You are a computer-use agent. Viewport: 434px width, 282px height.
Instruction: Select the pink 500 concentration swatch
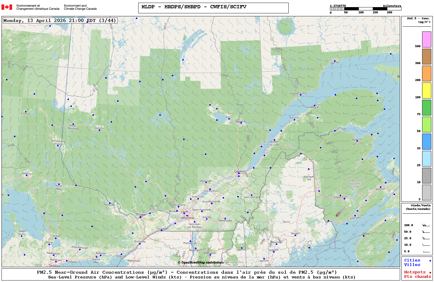[x=427, y=39]
